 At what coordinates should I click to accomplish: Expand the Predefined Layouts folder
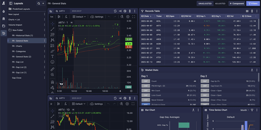pos(19,9)
